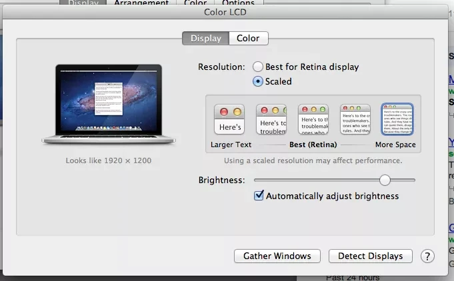
Task: Click the MacBook display preview image
Action: (x=109, y=103)
